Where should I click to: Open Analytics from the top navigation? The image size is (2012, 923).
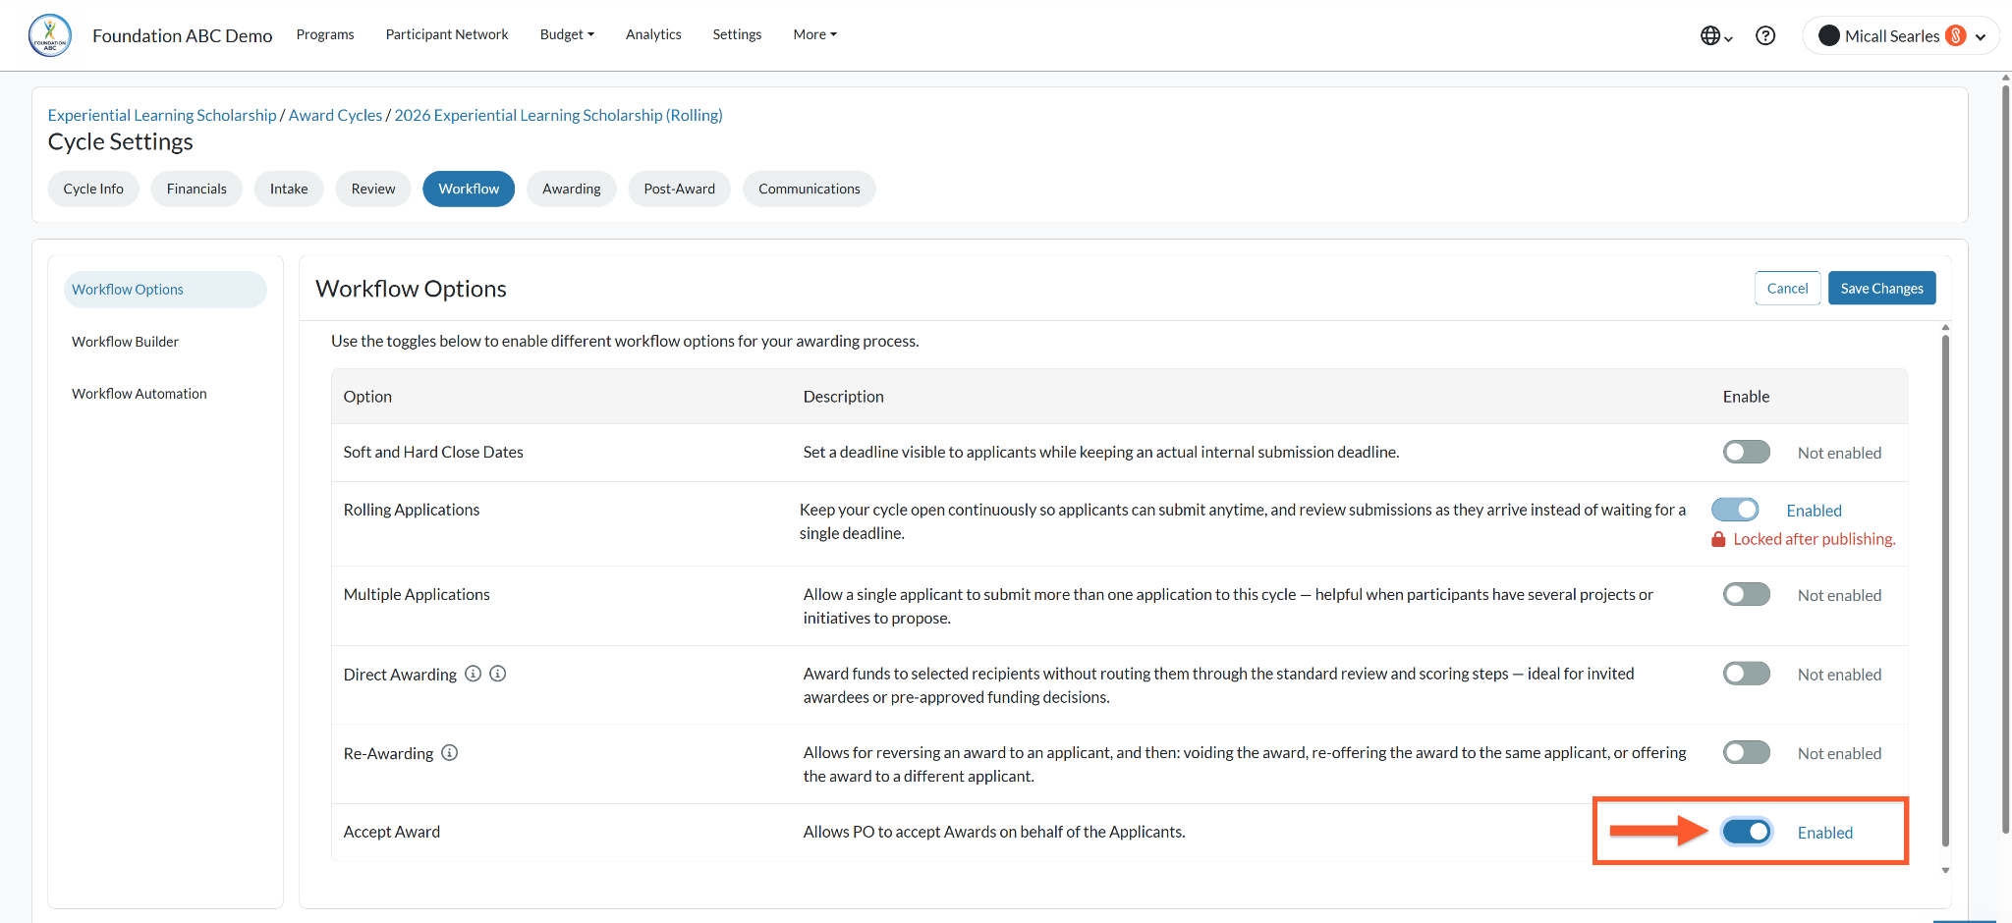pos(653,34)
